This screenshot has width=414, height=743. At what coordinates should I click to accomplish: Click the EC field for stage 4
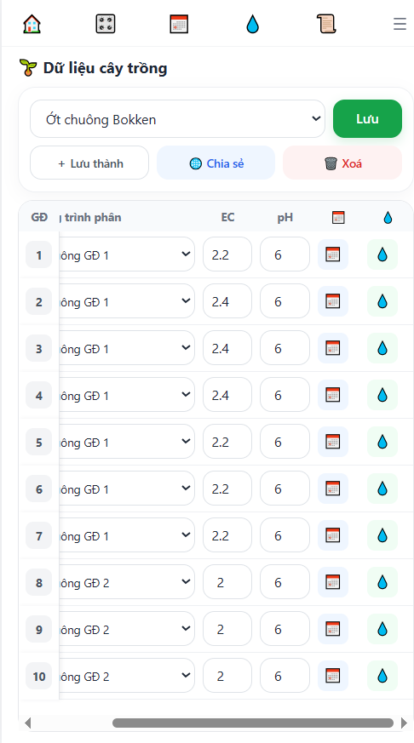(x=227, y=395)
